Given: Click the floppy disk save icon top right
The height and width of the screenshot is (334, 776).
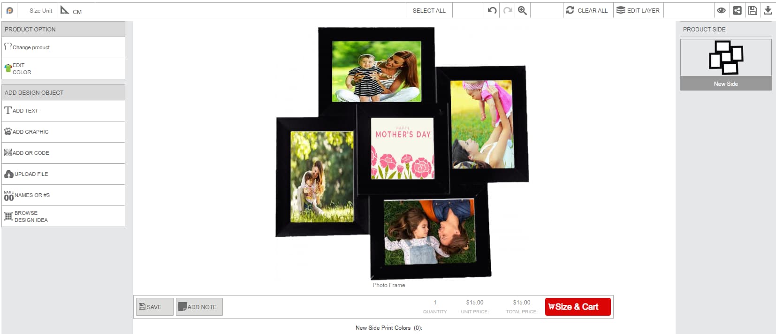Looking at the screenshot, I should [753, 10].
